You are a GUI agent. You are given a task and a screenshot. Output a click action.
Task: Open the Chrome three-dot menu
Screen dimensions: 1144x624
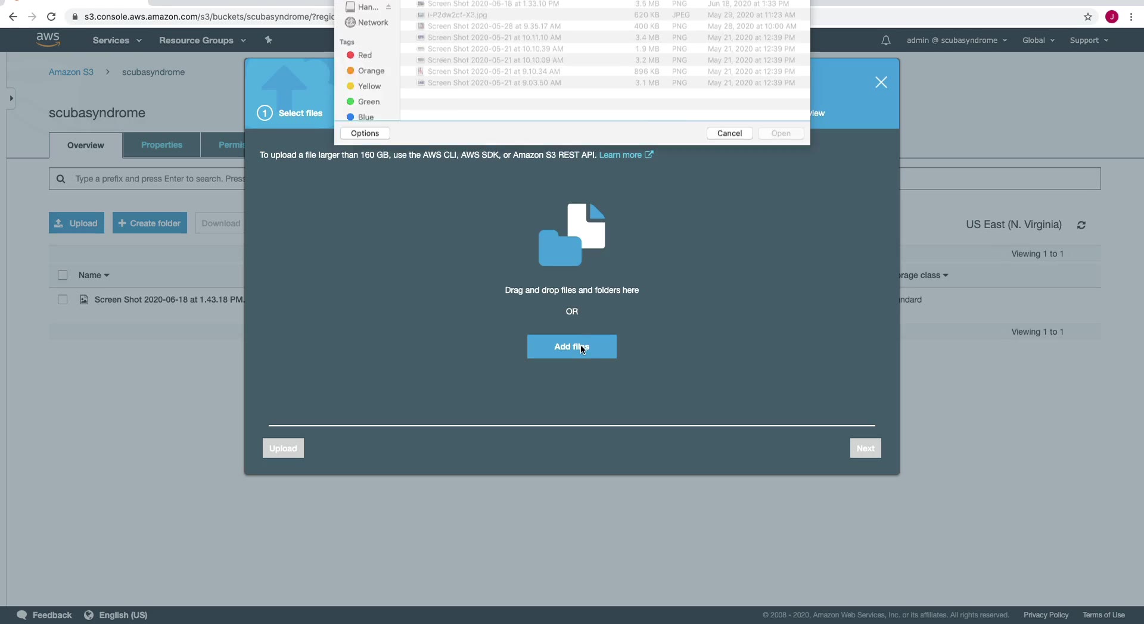1131,17
